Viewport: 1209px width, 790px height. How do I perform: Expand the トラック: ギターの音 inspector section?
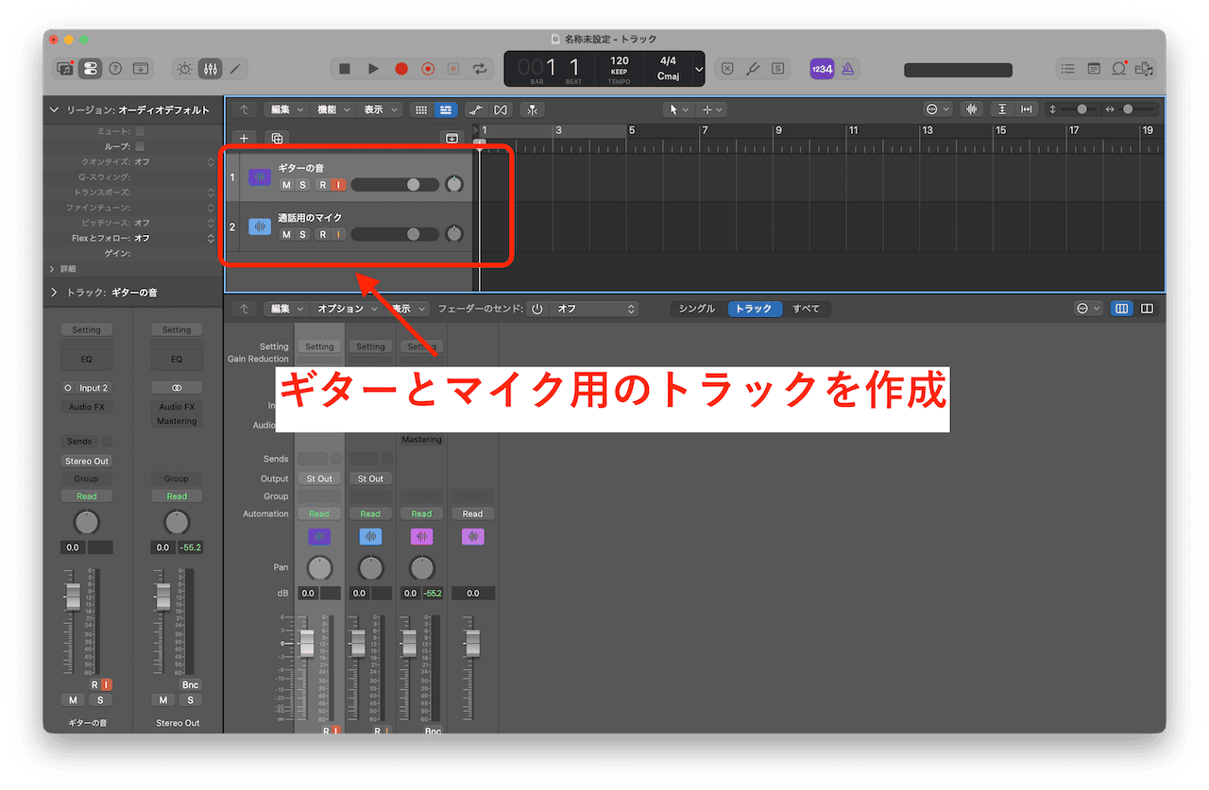[54, 293]
